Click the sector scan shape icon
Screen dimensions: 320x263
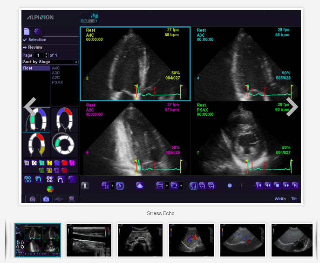pyautogui.click(x=140, y=186)
